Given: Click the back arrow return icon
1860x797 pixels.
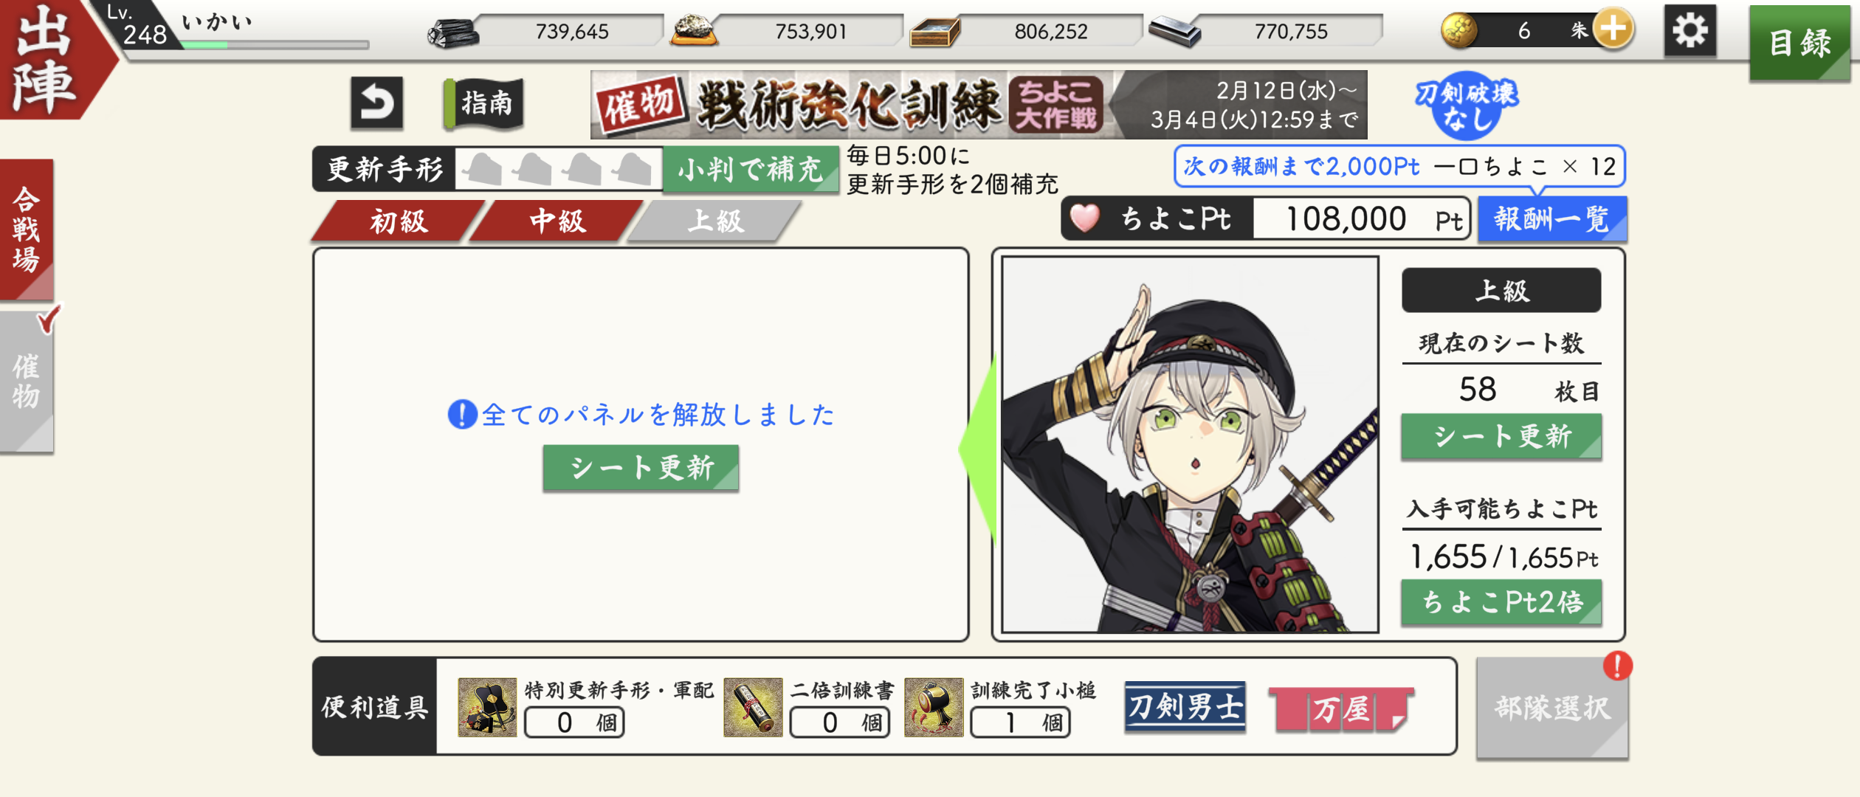Looking at the screenshot, I should pyautogui.click(x=376, y=103).
